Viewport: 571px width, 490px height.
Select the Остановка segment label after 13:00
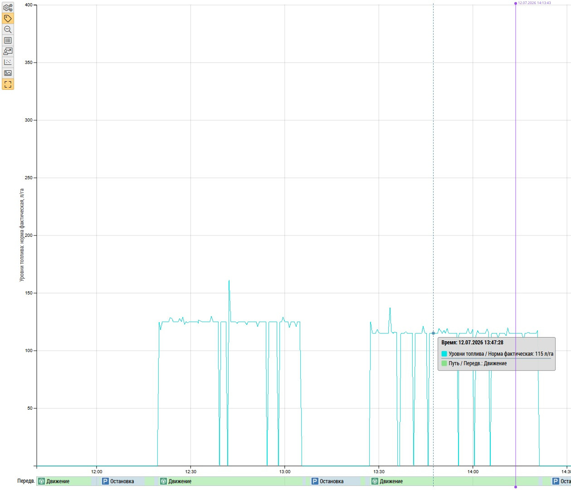[332, 481]
